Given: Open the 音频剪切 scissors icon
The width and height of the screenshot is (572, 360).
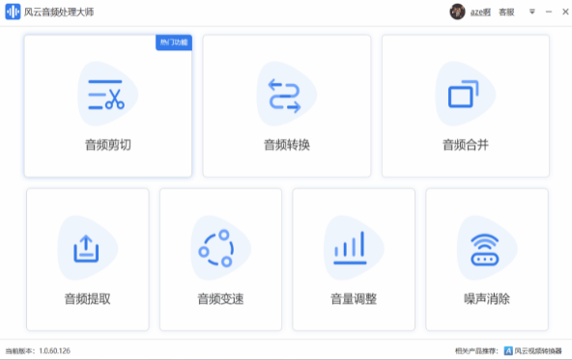Looking at the screenshot, I should (106, 95).
